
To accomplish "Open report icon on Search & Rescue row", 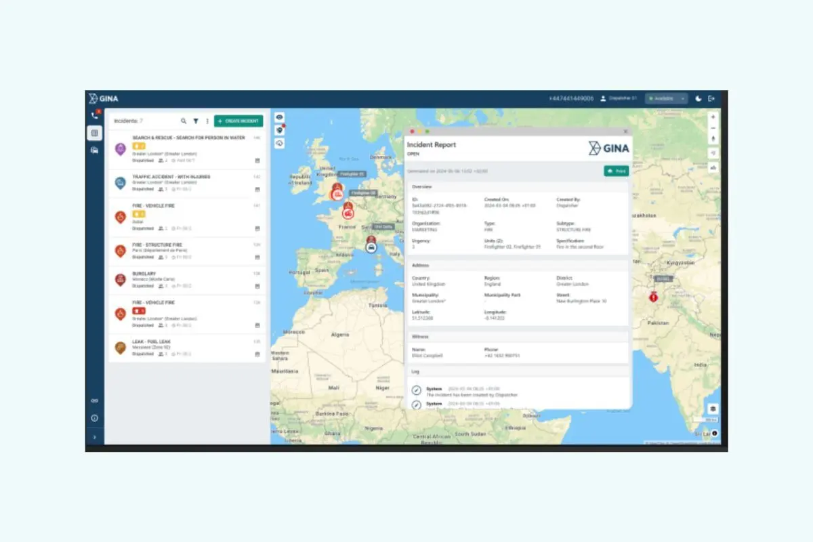I will (257, 161).
